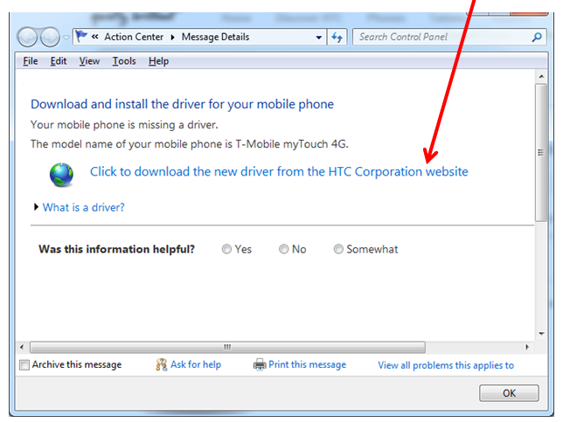Click the Forward navigation arrow button
Image resolution: width=563 pixels, height=422 pixels.
tap(50, 37)
